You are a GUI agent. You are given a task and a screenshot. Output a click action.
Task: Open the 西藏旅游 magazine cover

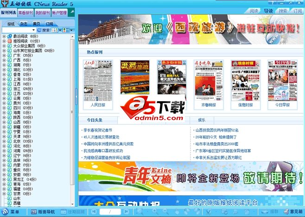point(135,77)
